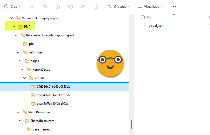Screen dimensions: 210x135
Task: Collapse the StaticResources folder chevron
Action: 18,112
